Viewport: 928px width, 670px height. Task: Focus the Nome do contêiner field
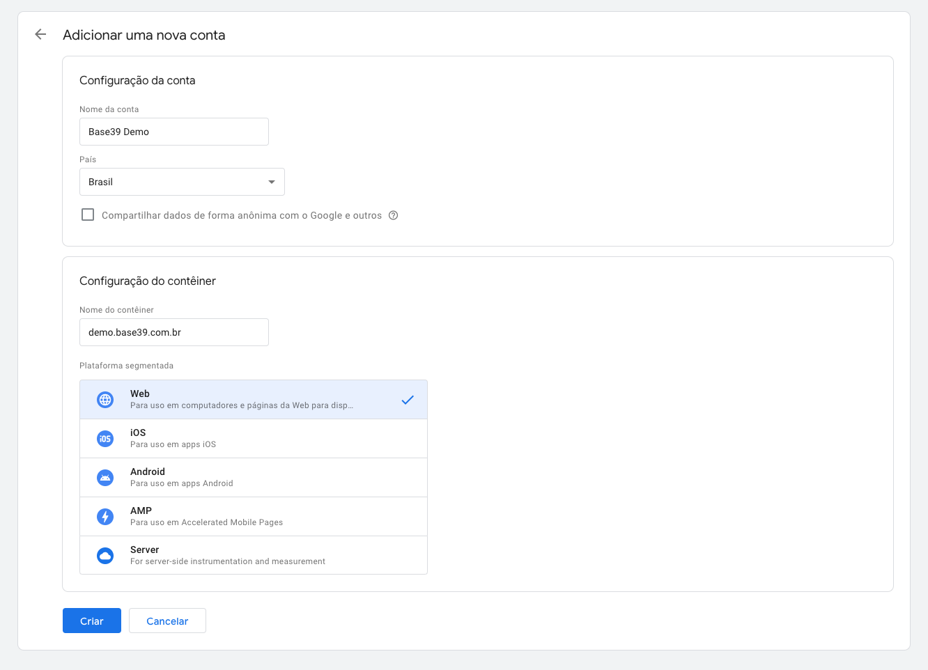click(174, 332)
